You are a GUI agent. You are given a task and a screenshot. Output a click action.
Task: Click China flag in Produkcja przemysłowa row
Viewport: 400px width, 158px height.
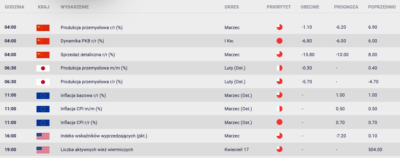(43, 28)
